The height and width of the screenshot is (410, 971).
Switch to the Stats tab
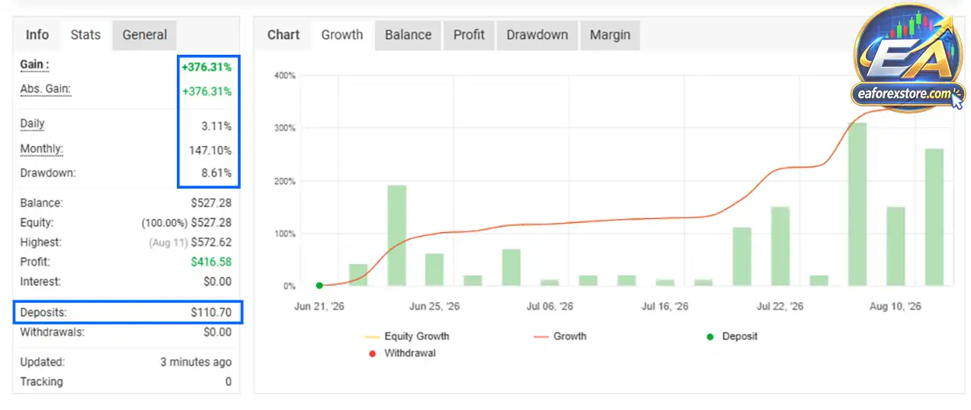pos(85,35)
